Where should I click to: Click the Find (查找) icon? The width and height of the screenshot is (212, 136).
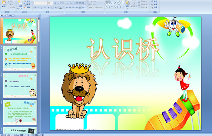(x=155, y=1)
